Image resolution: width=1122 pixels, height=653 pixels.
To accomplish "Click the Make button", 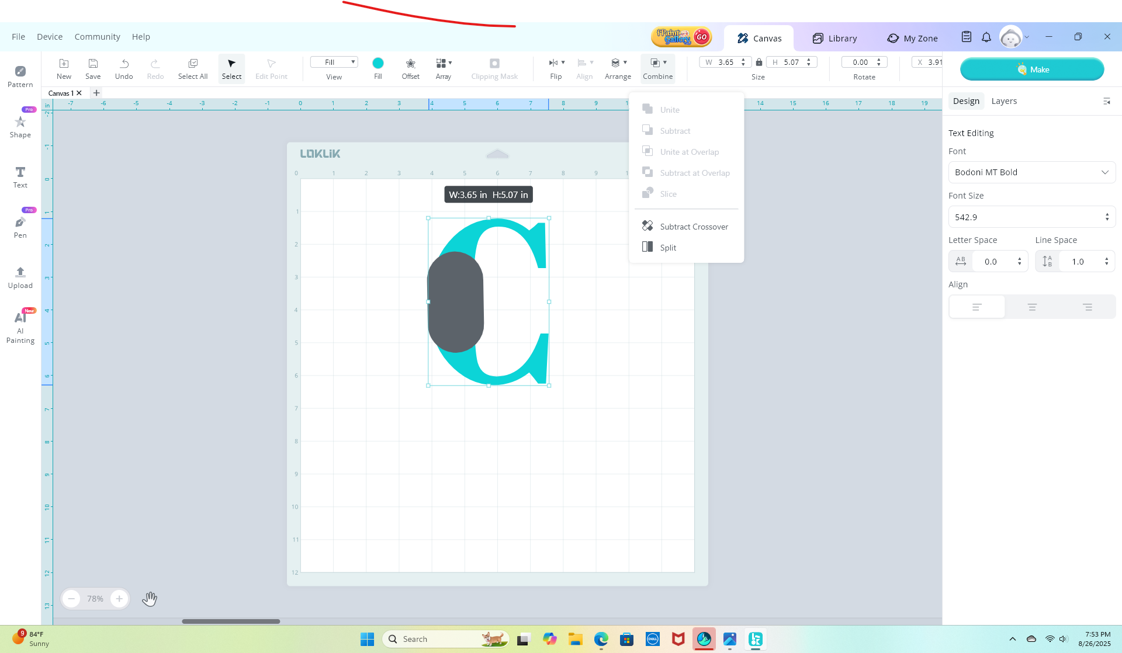I will tap(1032, 70).
